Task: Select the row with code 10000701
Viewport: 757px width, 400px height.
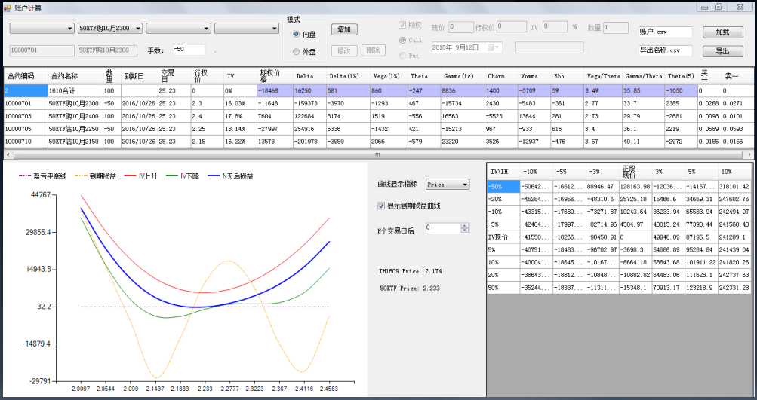Action: 378,103
